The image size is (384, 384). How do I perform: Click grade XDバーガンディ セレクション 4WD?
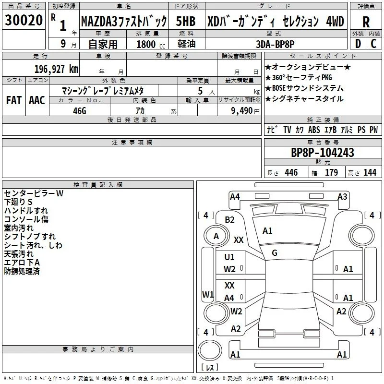(276, 21)
